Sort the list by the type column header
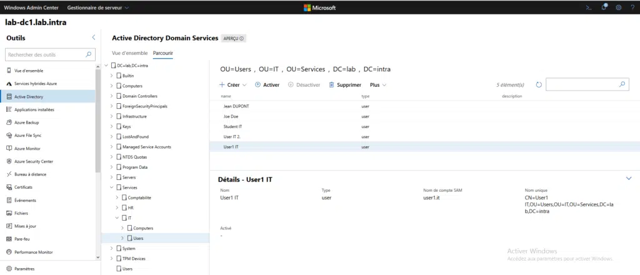 [365, 96]
